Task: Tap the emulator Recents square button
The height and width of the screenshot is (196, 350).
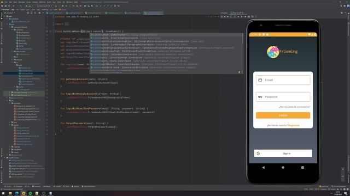Action: pyautogui.click(x=302, y=167)
